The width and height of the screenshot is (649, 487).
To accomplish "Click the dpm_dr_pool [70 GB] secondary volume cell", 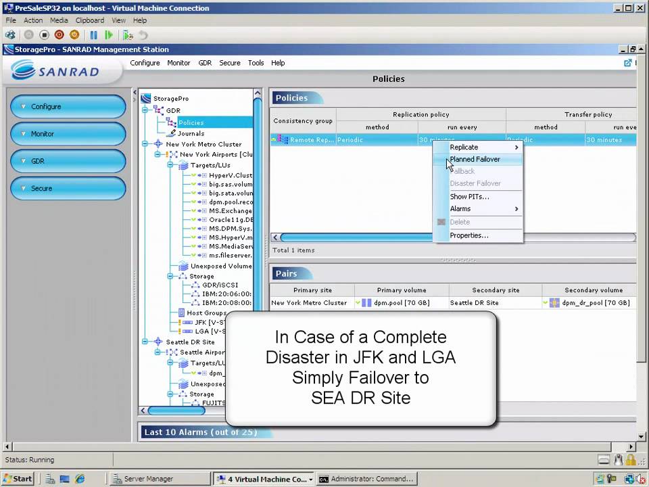I will pos(590,303).
